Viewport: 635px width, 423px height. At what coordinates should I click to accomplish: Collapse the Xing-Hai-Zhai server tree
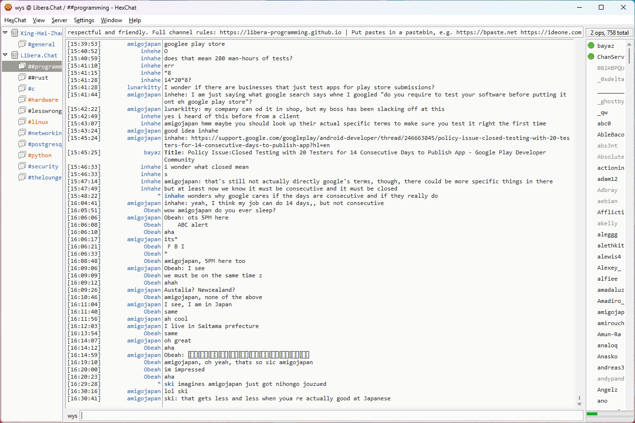click(x=5, y=33)
